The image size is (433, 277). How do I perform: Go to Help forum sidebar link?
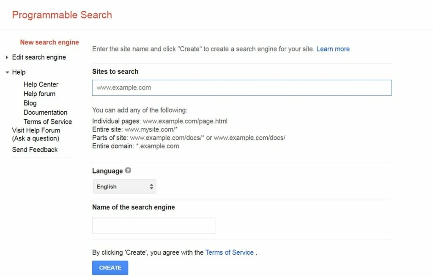pos(39,94)
